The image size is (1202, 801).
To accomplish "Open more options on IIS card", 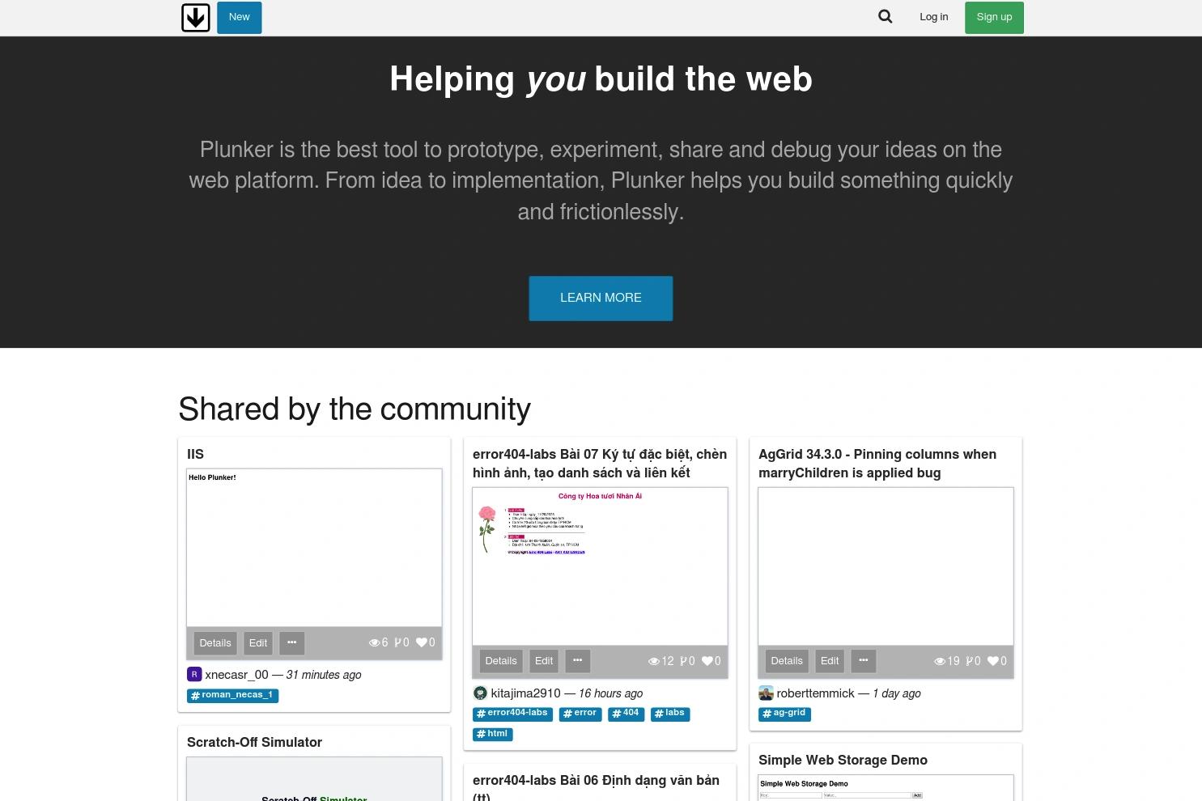I will (291, 643).
